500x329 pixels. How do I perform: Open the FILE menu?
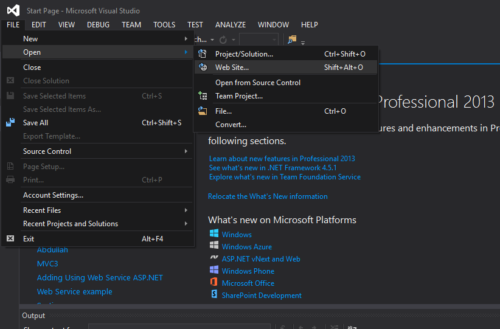coord(13,24)
